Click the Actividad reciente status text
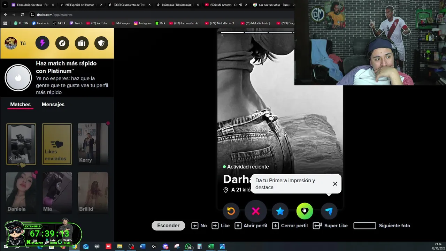Screen dimensions: 446x251 (248, 167)
